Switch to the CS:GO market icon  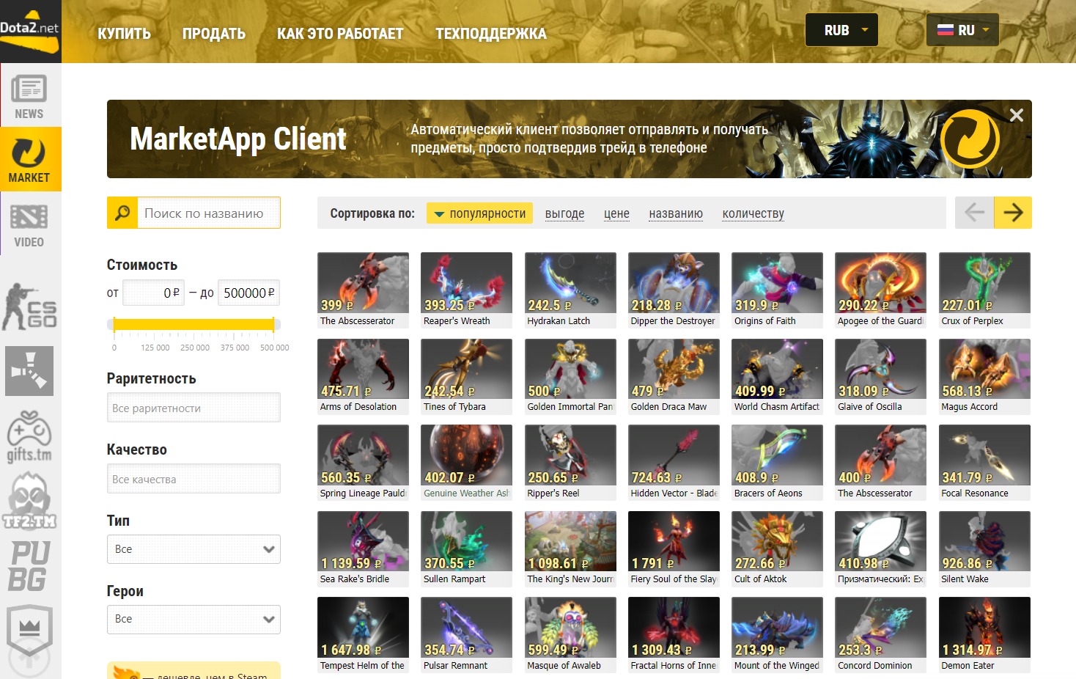29,307
